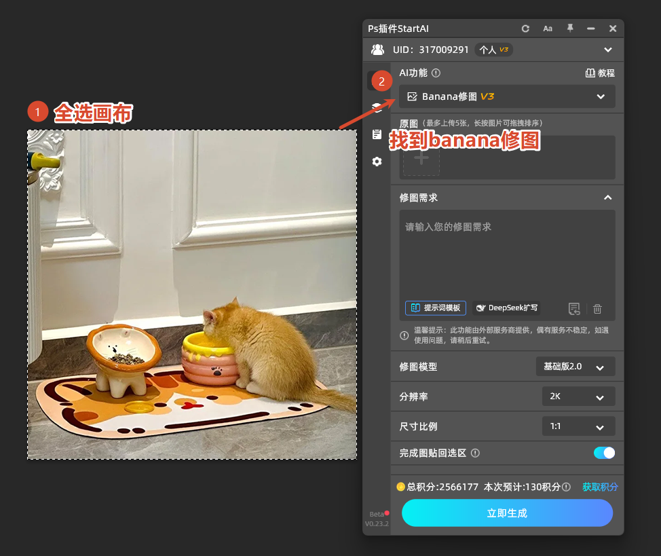Screen dimensions: 661x556
Task: Open prompt history via the note icon
Action: pyautogui.click(x=574, y=309)
